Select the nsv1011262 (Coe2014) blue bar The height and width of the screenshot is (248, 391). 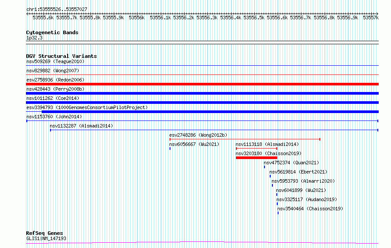(202, 103)
